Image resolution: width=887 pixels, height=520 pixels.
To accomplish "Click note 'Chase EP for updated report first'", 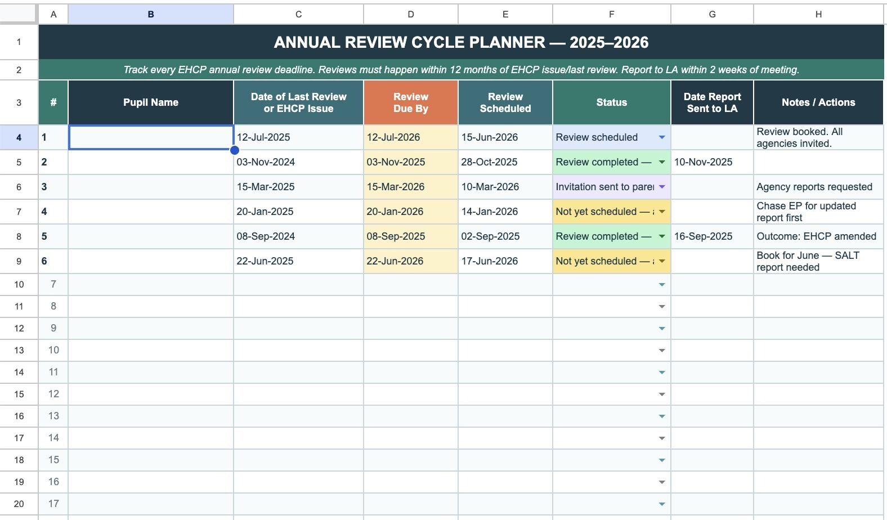I will click(x=818, y=212).
